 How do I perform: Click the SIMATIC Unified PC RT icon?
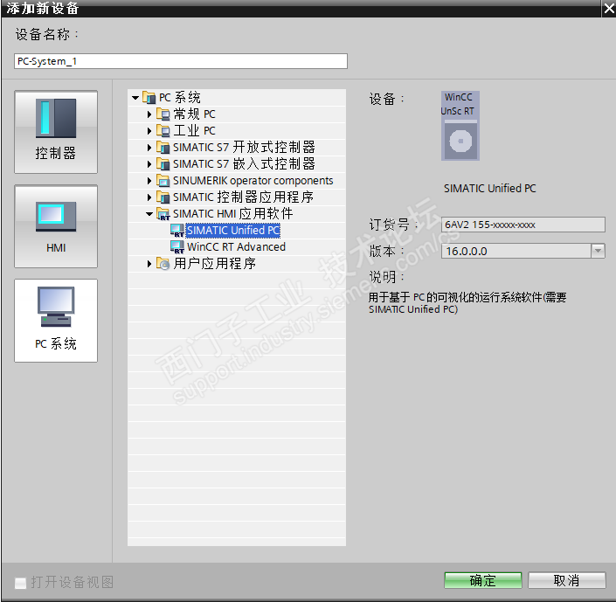177,231
